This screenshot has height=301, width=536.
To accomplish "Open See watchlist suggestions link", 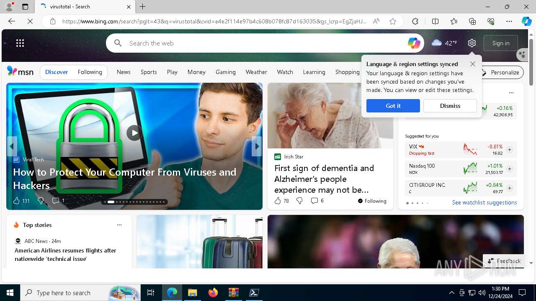I will tap(484, 202).
